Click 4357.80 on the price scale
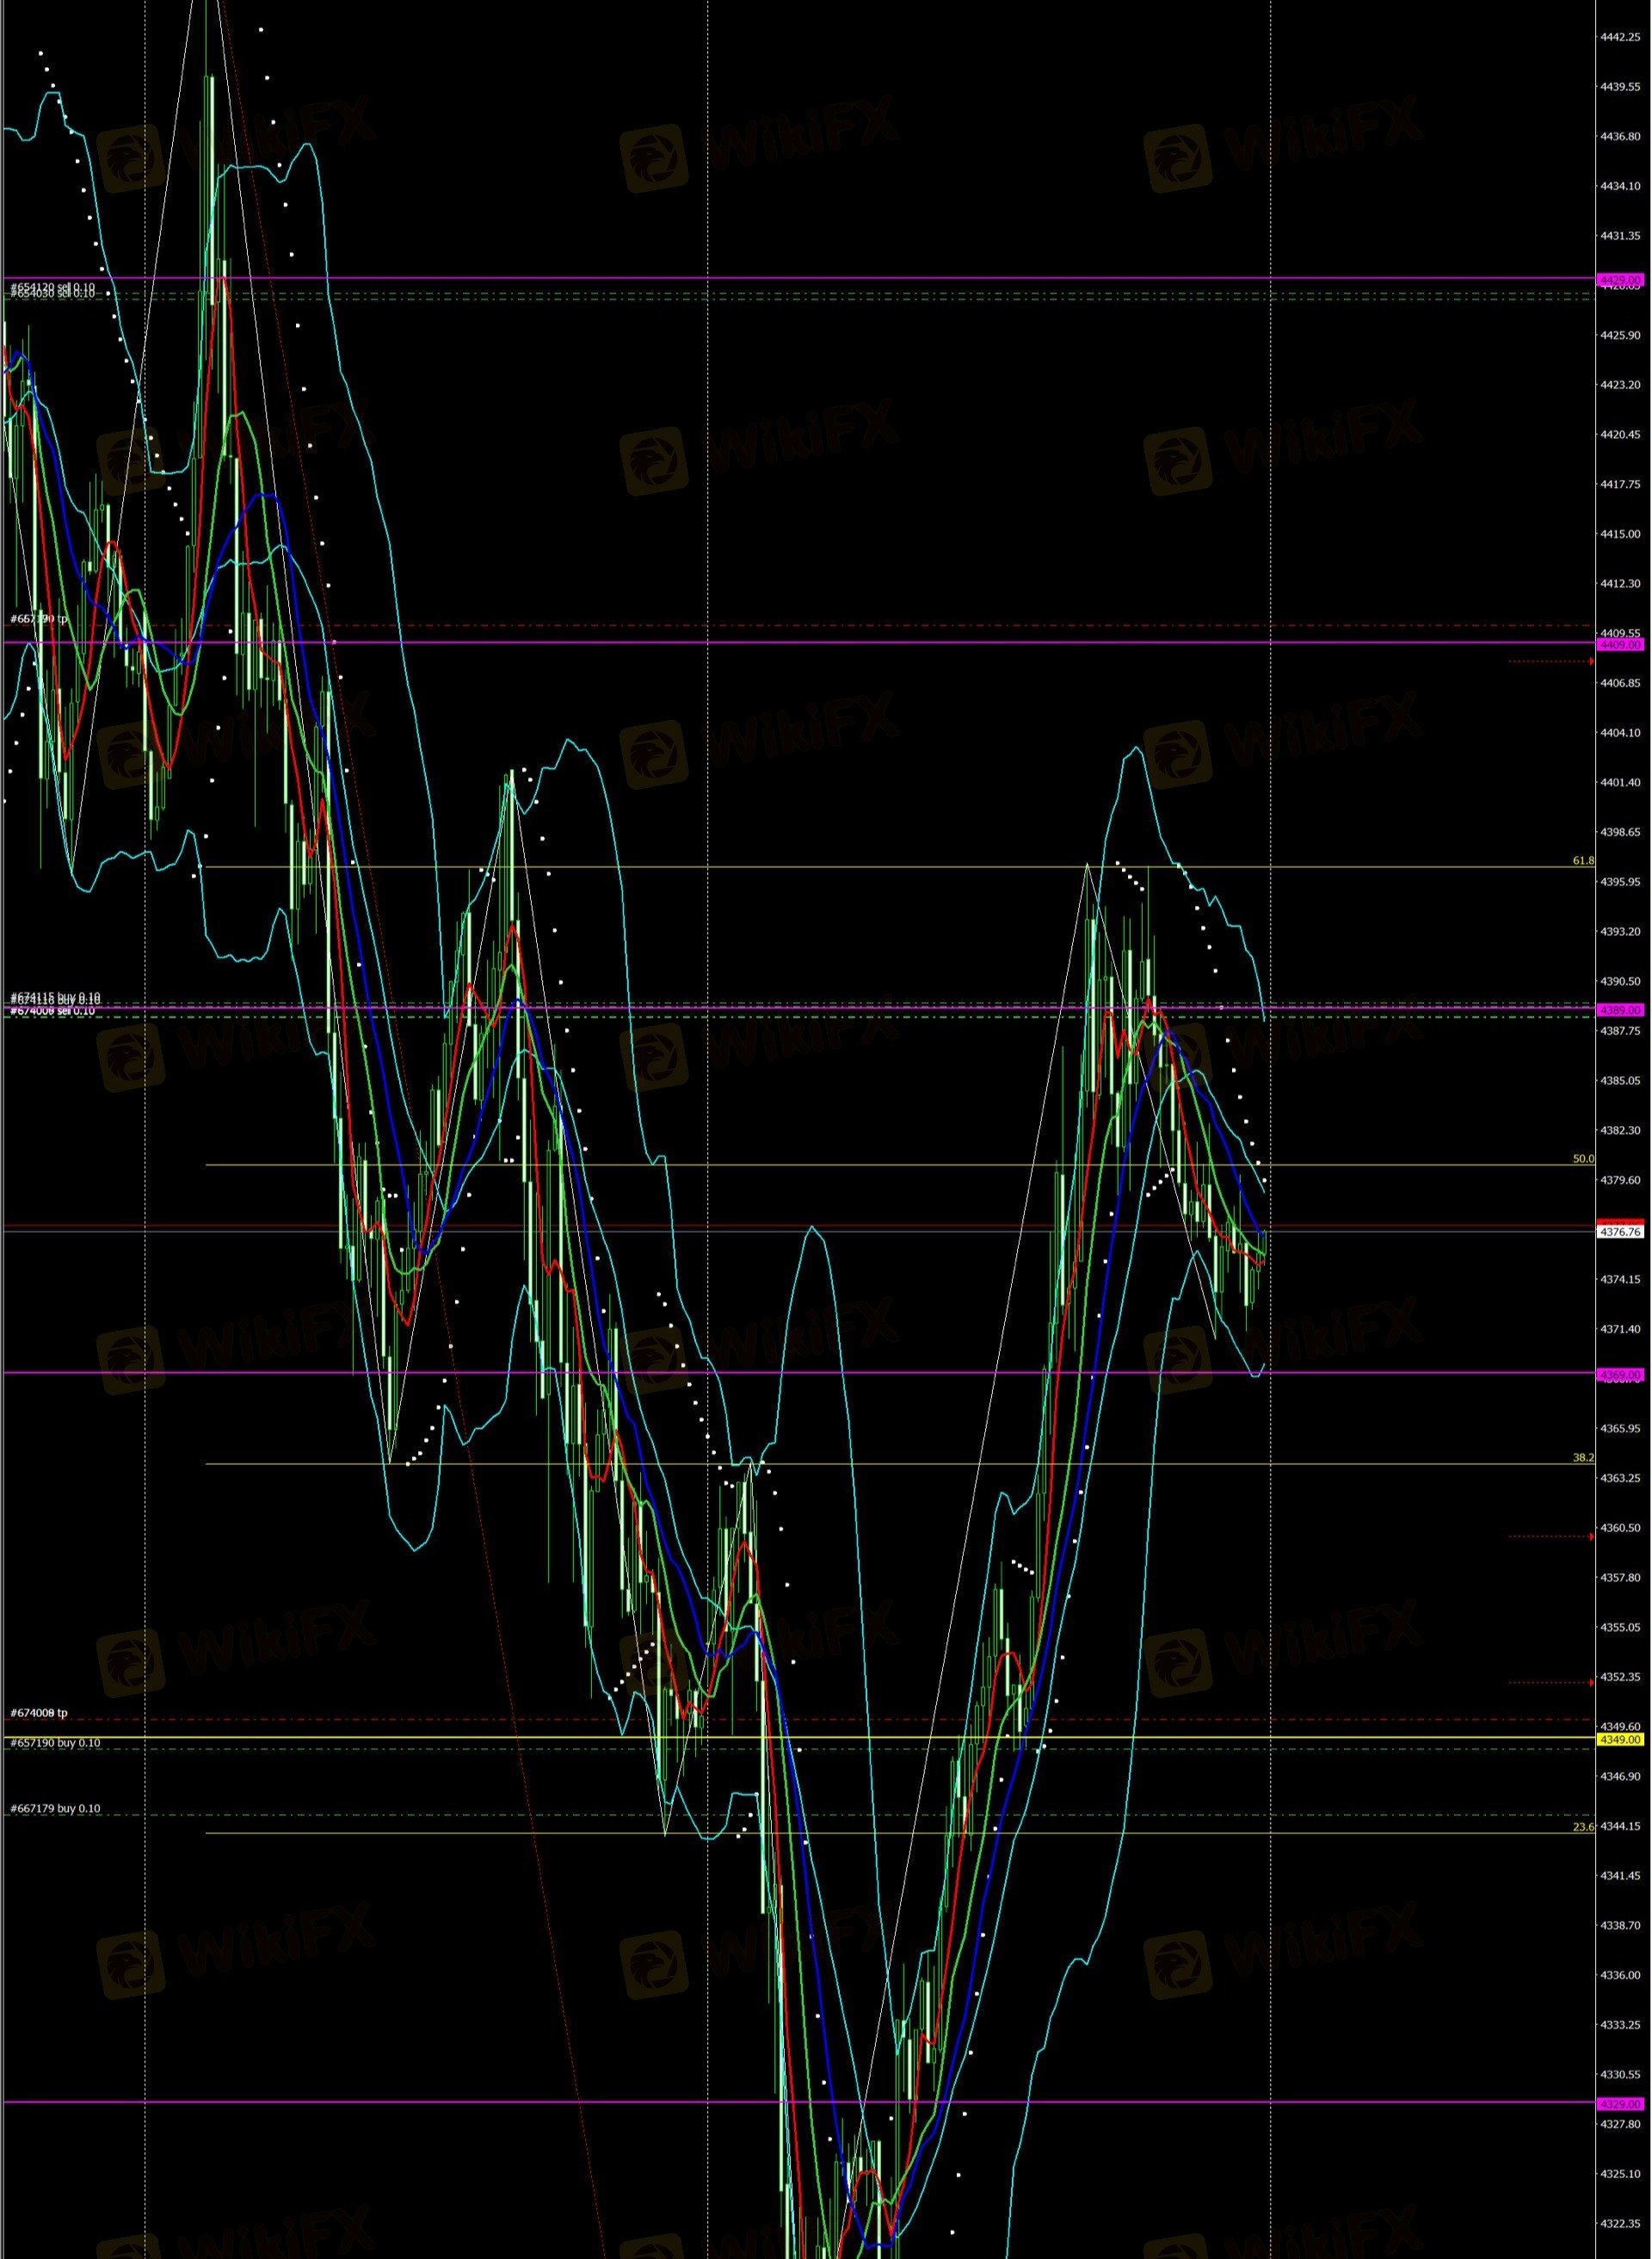This screenshot has height=2259, width=1652. coord(1620,1578)
